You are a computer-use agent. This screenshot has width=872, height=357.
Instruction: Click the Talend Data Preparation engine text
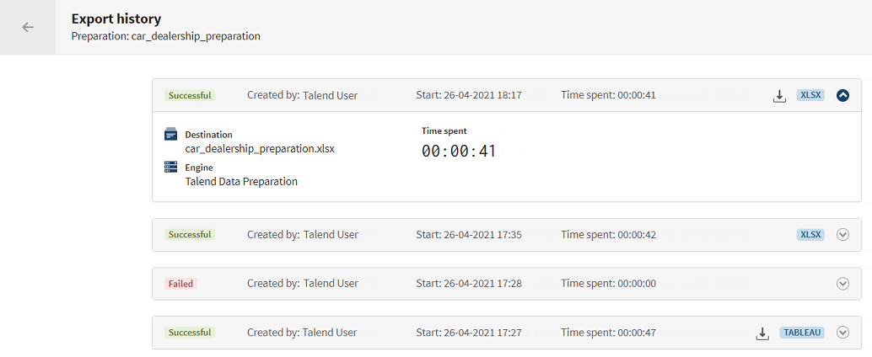point(241,181)
